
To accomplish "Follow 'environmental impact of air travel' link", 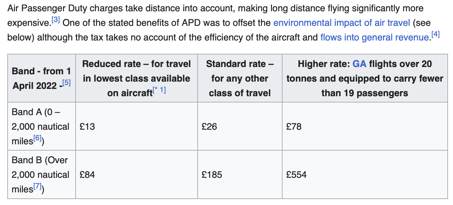I will point(342,23).
